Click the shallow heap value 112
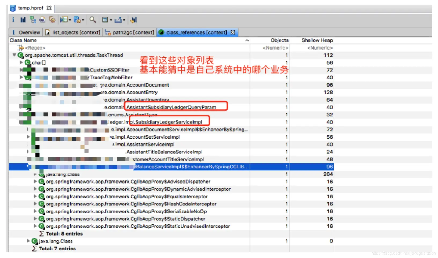 [328, 55]
